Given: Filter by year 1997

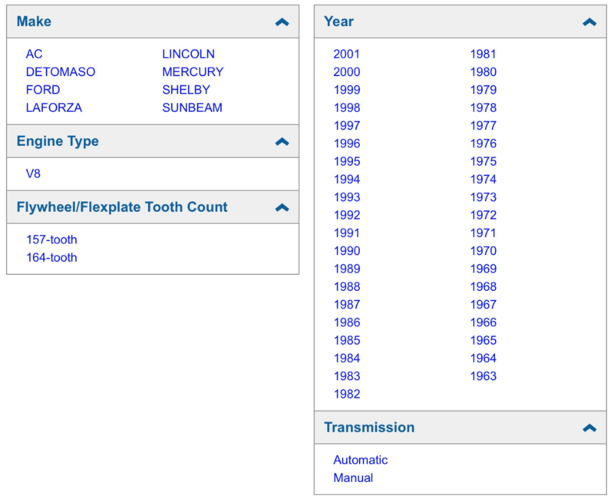Looking at the screenshot, I should [347, 126].
